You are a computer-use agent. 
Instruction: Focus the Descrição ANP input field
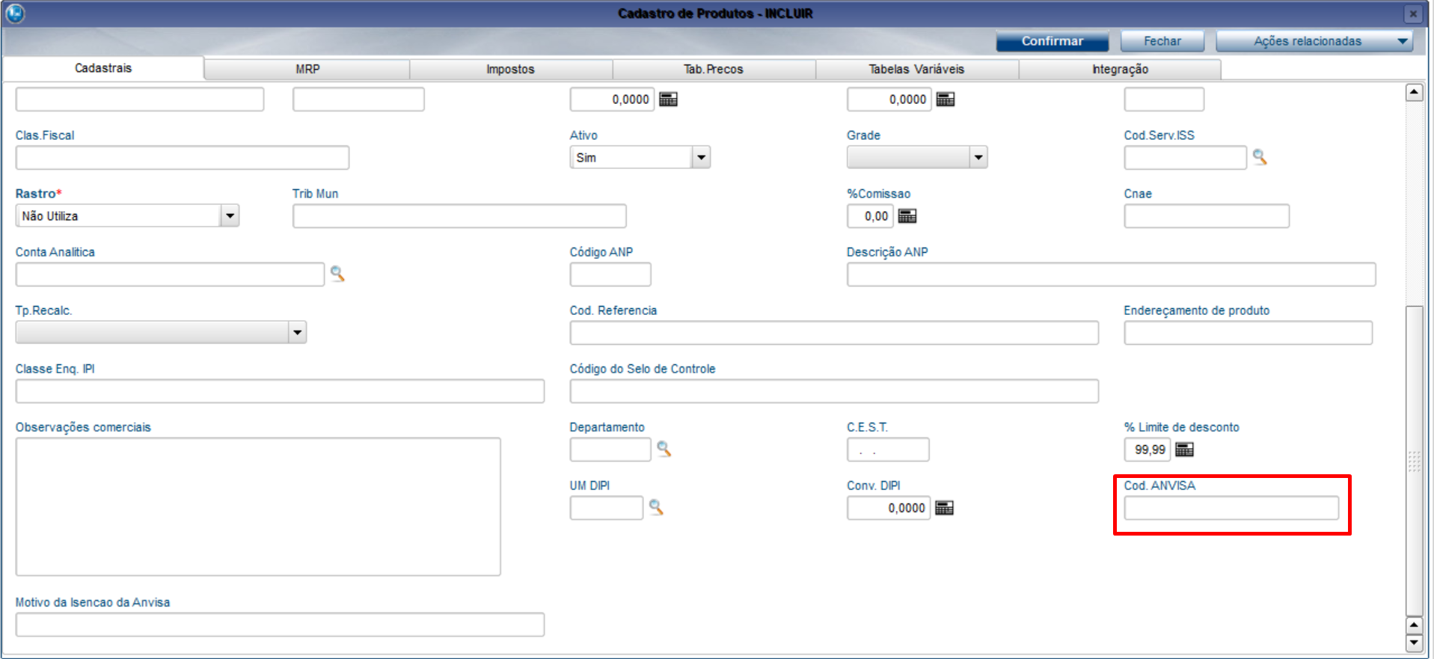1111,275
